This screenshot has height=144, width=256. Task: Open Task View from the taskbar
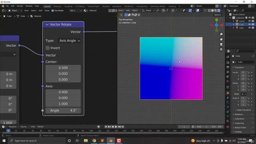[77, 140]
